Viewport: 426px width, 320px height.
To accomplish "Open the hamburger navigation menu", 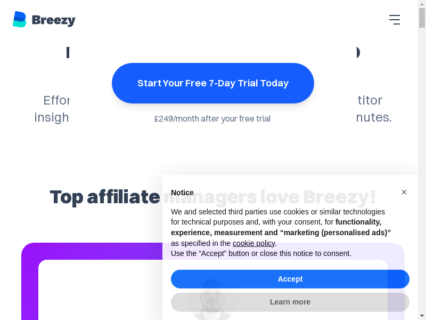I will point(394,20).
